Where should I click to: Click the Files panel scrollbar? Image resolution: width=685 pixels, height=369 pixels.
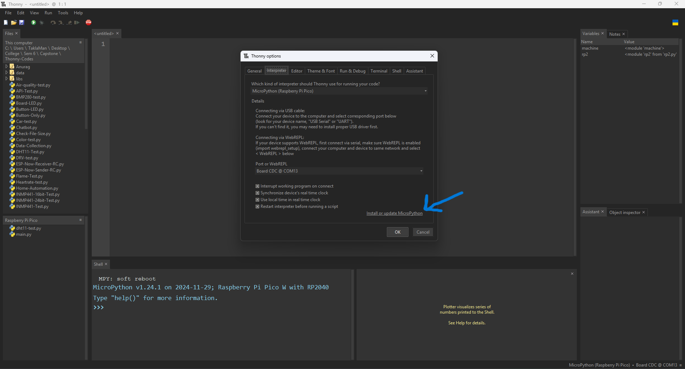86,84
